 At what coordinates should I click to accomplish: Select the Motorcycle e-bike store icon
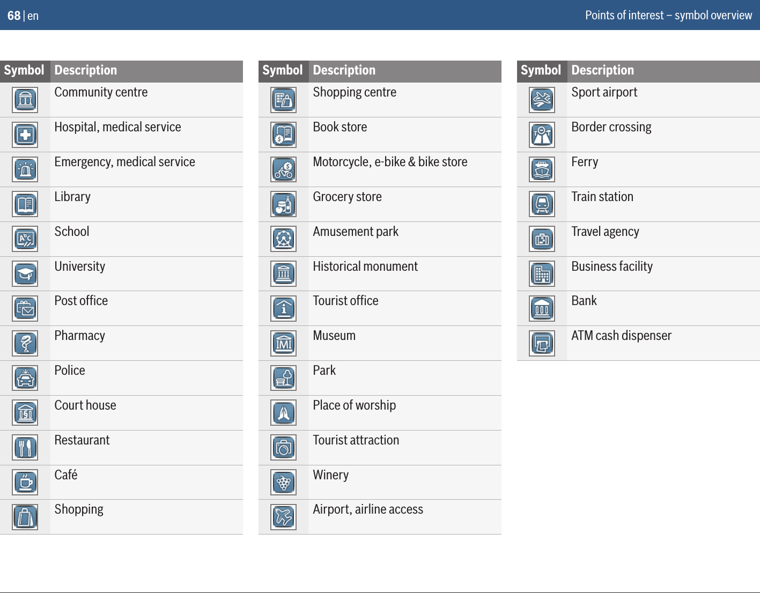coord(284,169)
